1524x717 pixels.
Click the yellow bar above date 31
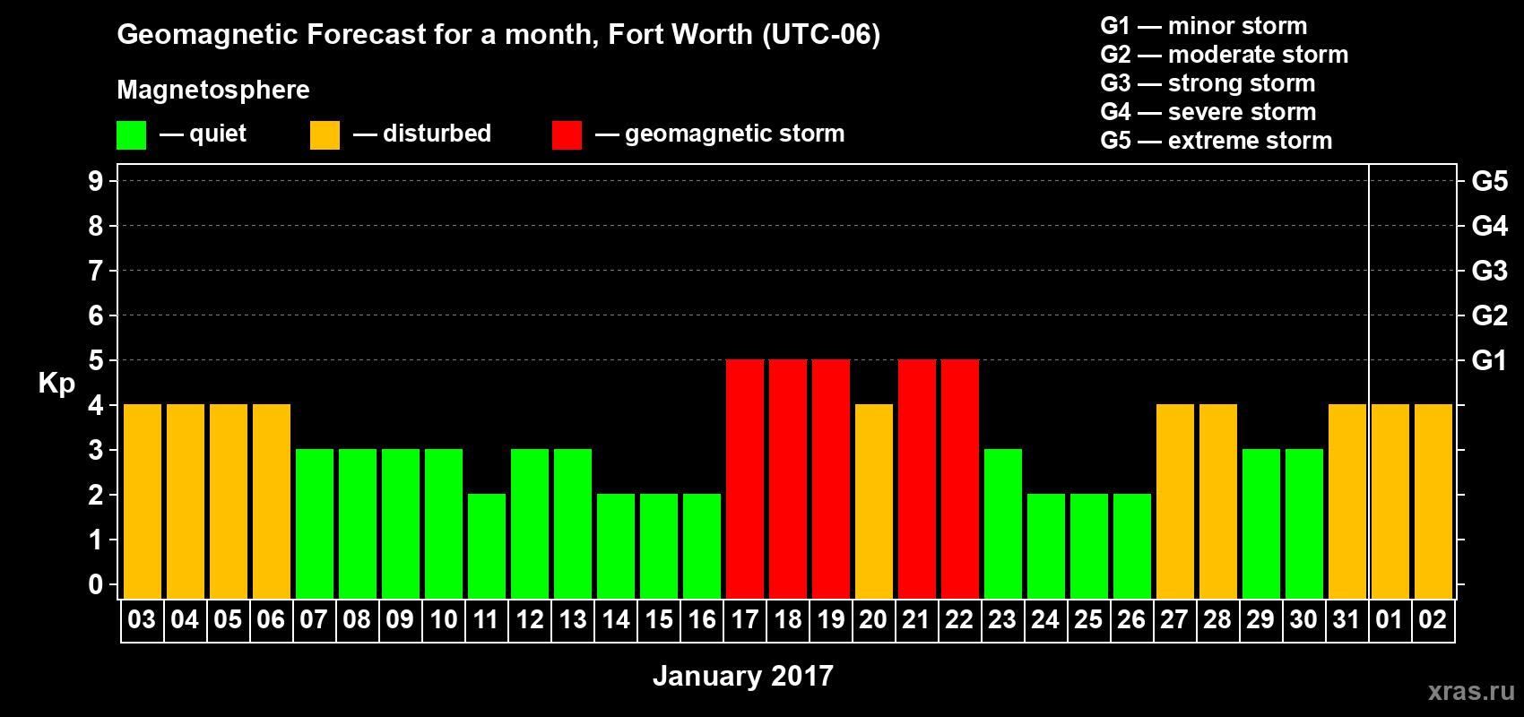(1347, 502)
